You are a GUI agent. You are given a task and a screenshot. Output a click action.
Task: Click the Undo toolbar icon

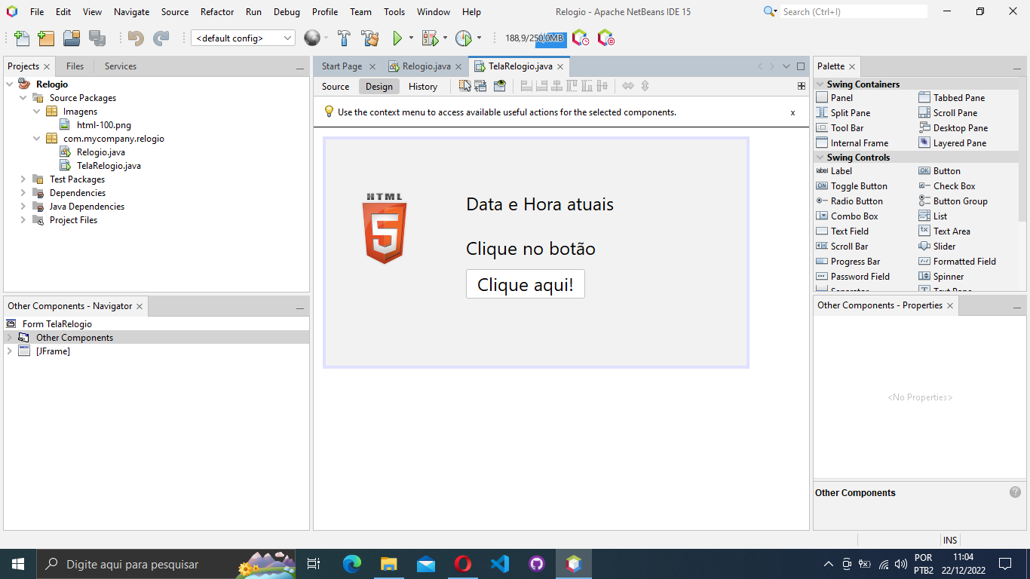click(x=136, y=38)
